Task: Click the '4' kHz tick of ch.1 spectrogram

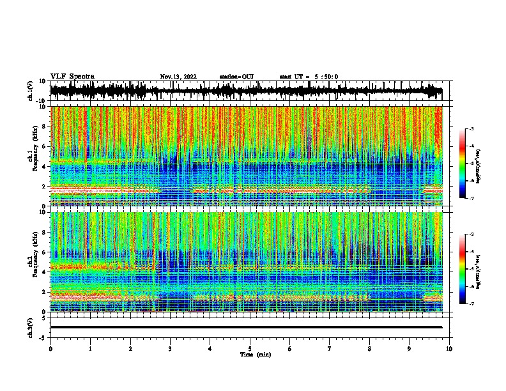Action: 44,167
